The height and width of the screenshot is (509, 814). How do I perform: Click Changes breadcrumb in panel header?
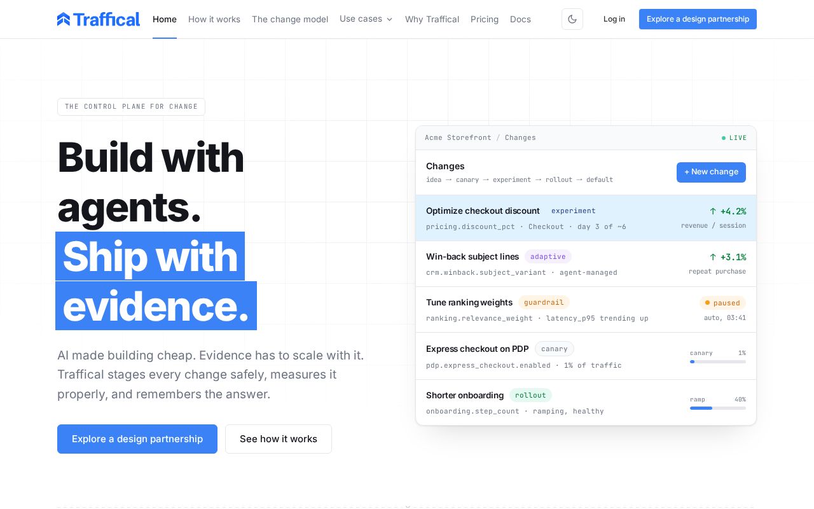pos(520,137)
